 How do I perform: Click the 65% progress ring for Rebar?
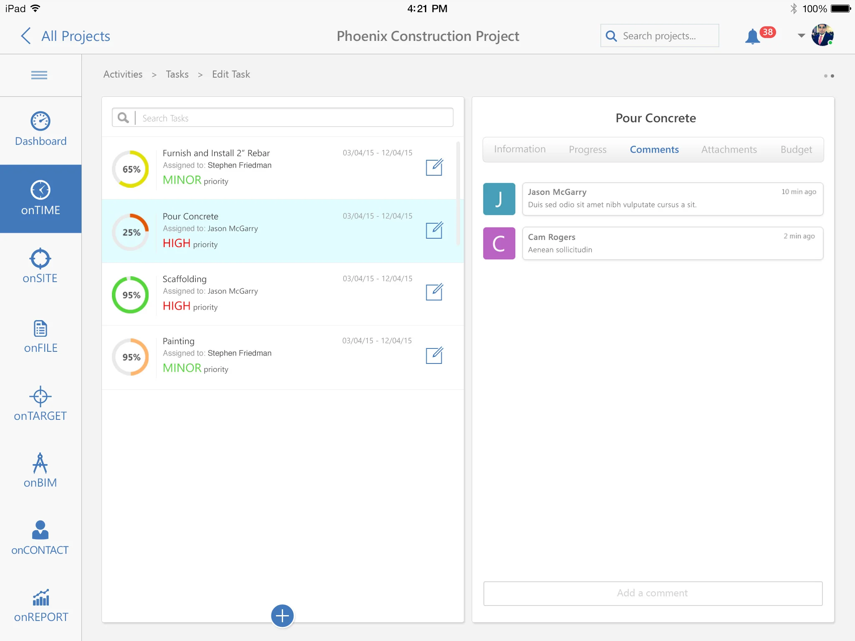[131, 169]
